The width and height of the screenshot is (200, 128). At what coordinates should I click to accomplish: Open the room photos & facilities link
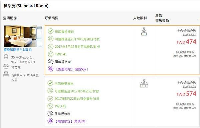tap(18, 50)
